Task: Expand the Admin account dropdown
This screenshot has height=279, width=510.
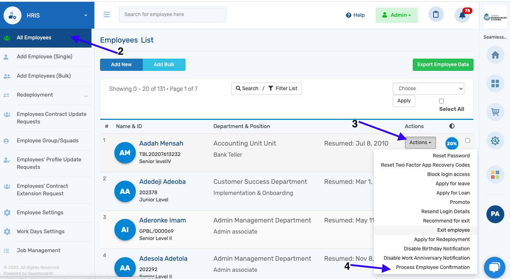Action: coord(396,15)
